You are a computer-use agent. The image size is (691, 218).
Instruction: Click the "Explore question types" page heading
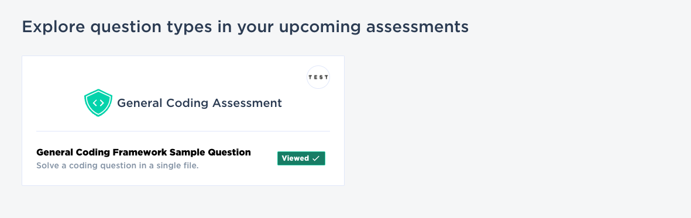(246, 27)
